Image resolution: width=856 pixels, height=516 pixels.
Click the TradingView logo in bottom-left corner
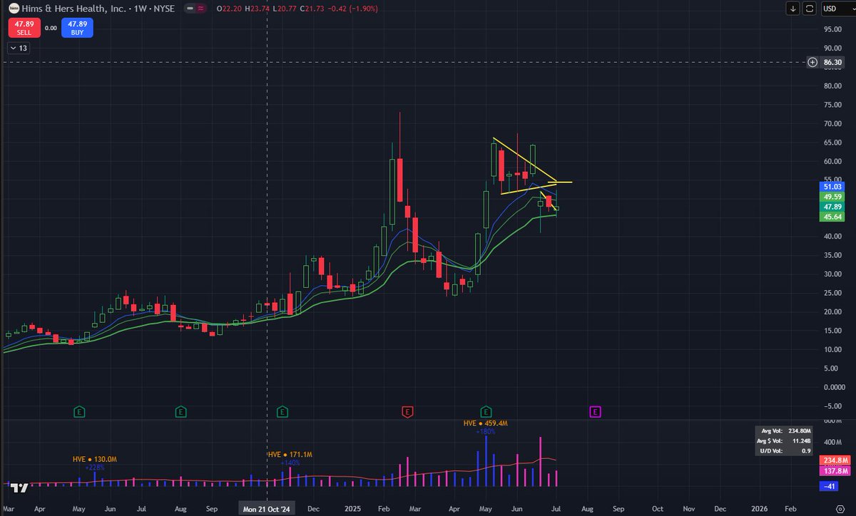[x=21, y=488]
